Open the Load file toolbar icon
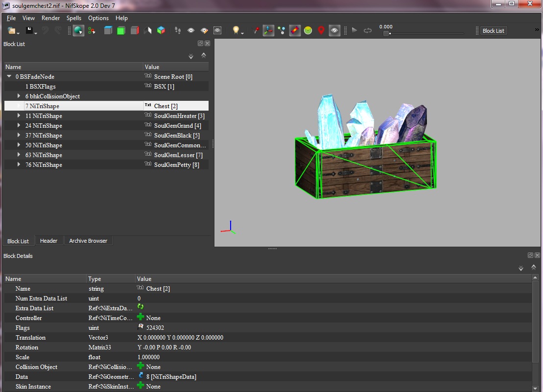Viewport: 543px width, 392px height. click(x=12, y=31)
